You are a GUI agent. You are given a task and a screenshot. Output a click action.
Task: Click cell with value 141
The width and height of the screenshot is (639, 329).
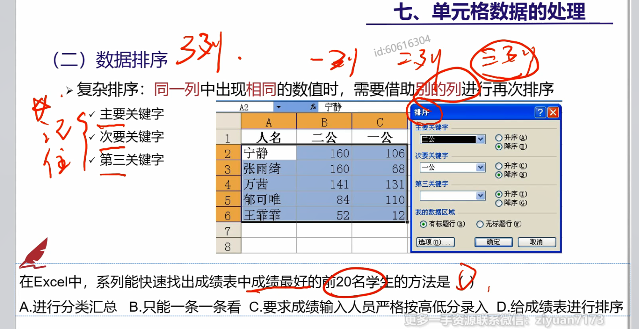(x=324, y=184)
